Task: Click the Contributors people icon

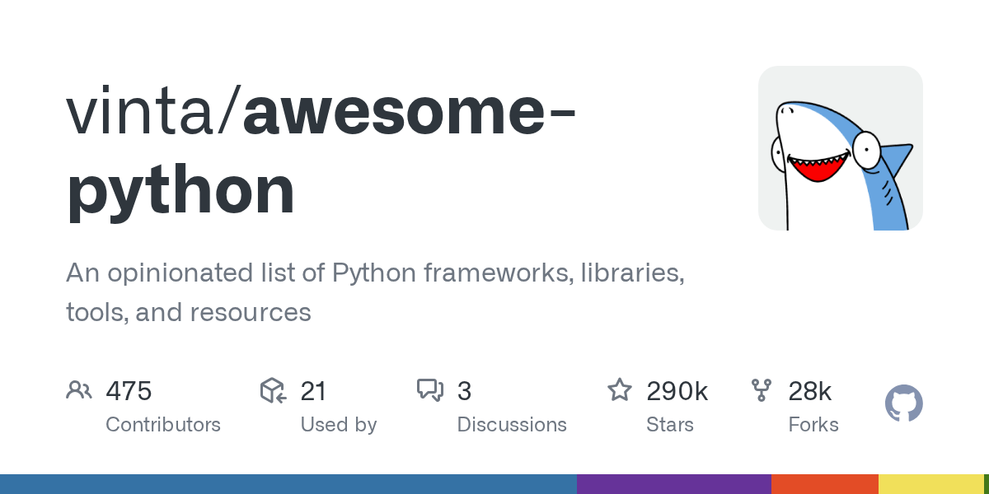Action: coord(78,390)
